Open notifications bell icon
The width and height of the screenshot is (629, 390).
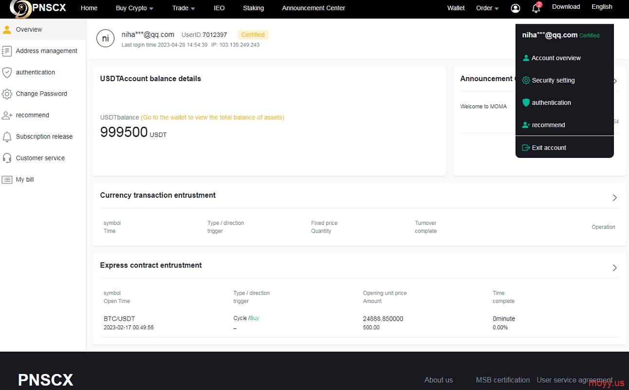(536, 8)
